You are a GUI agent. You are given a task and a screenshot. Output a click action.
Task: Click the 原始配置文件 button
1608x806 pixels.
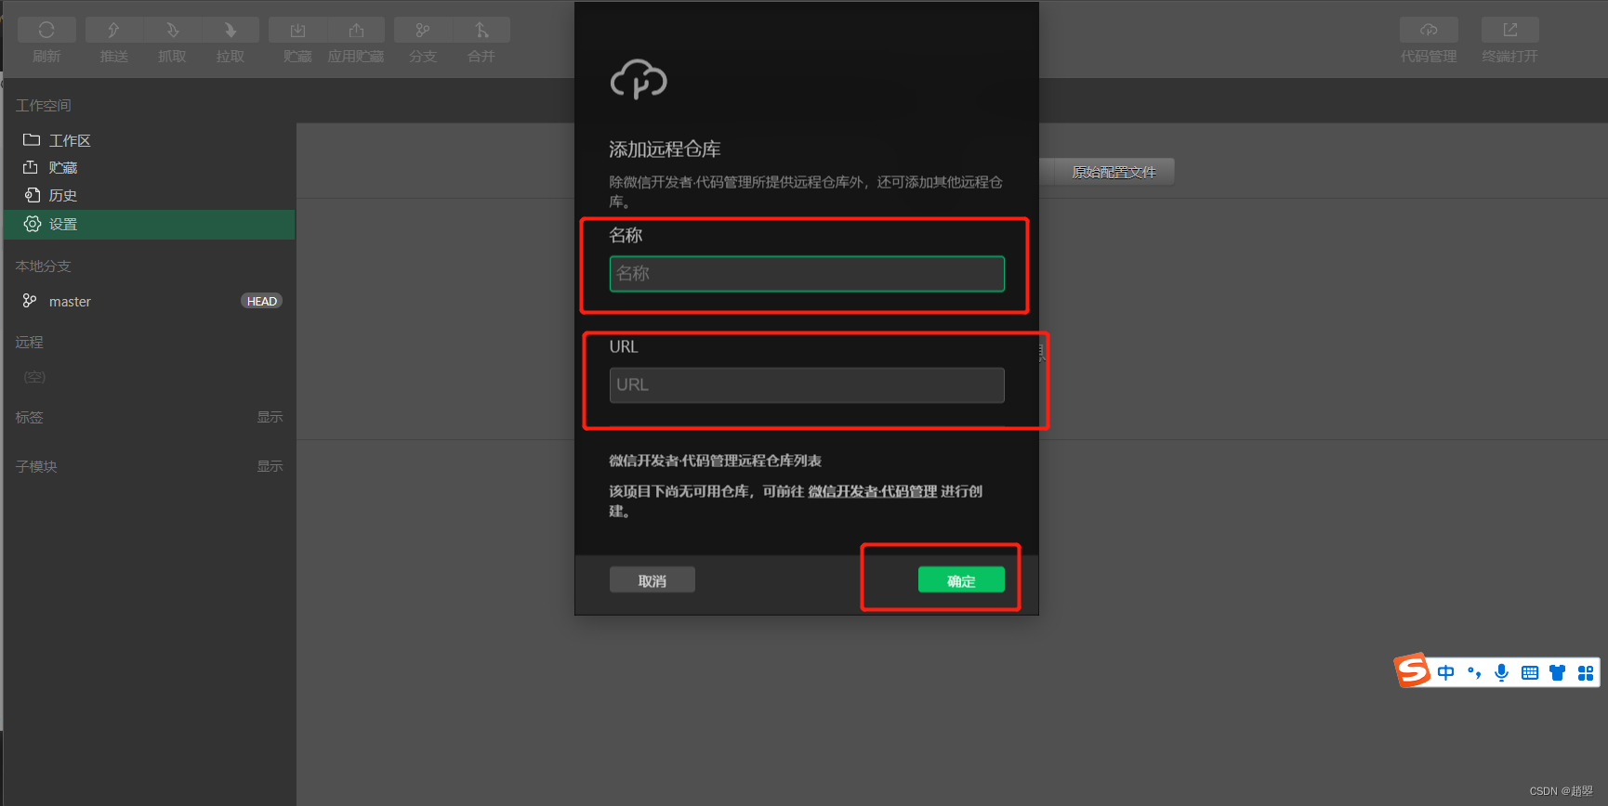[1114, 172]
